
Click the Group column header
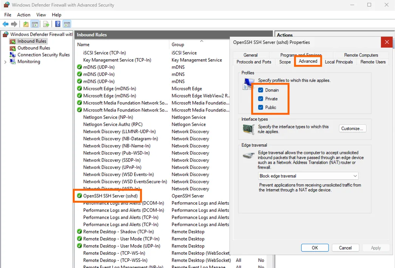coord(178,44)
